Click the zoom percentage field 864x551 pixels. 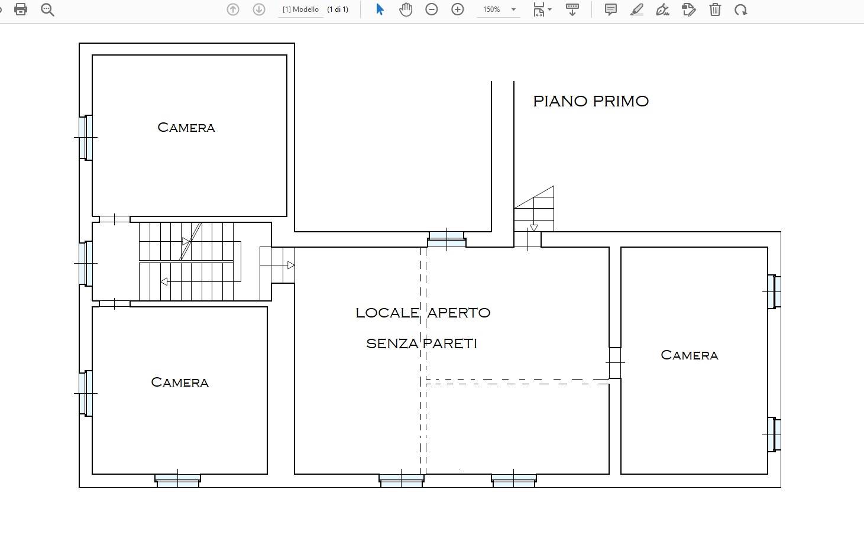click(491, 9)
